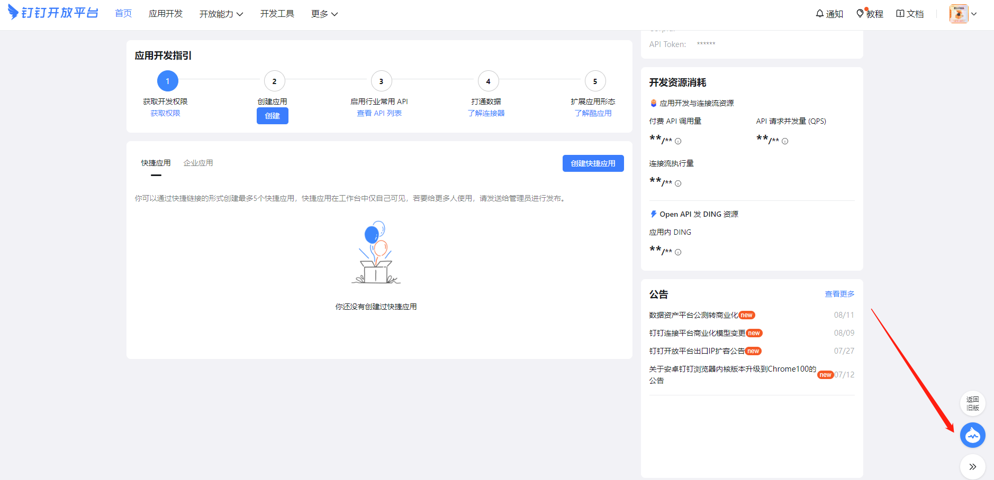Viewport: 994px width, 480px height.
Task: Click the 应用开发与连接流资源 icon
Action: tap(654, 103)
